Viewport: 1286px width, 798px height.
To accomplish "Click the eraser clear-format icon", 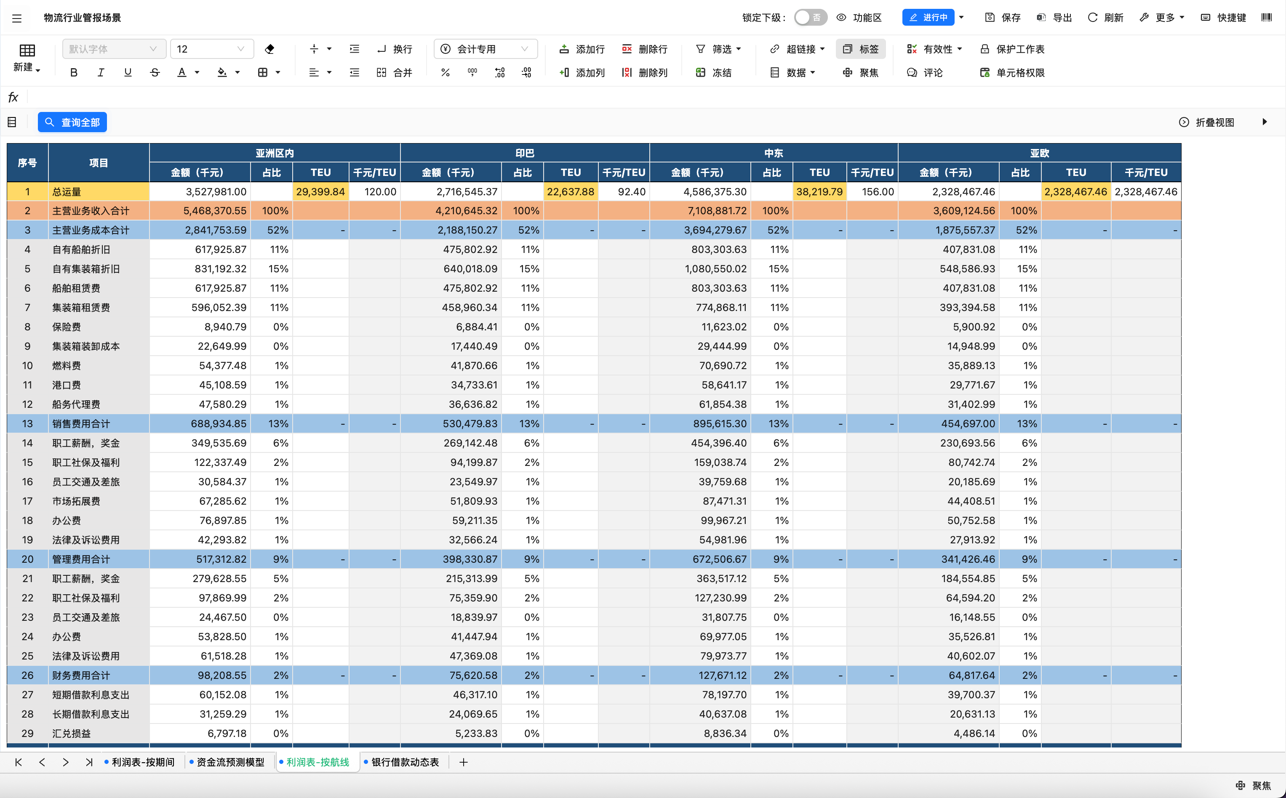I will point(270,49).
